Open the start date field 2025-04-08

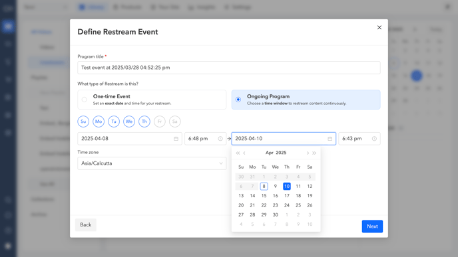pos(130,139)
